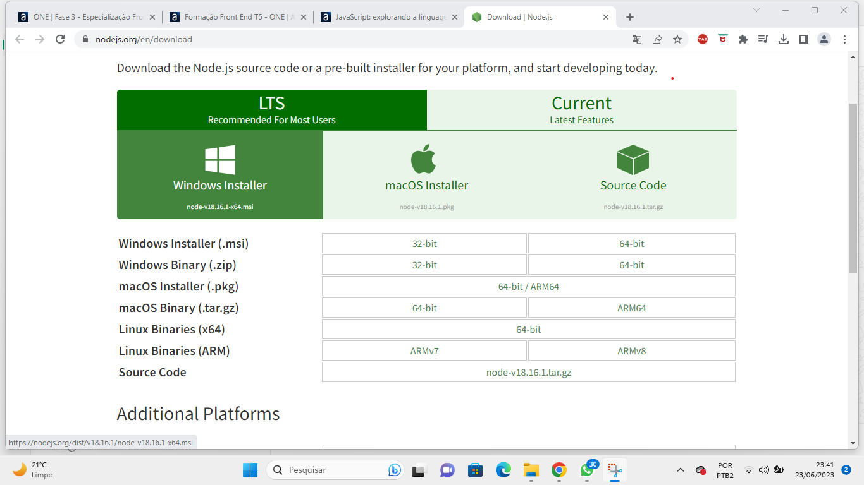Download 64-bit Windows Installer (.msi)
The height and width of the screenshot is (485, 864).
pos(632,243)
